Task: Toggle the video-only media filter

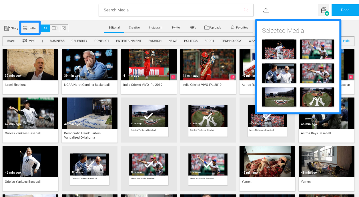Action: click(55, 28)
